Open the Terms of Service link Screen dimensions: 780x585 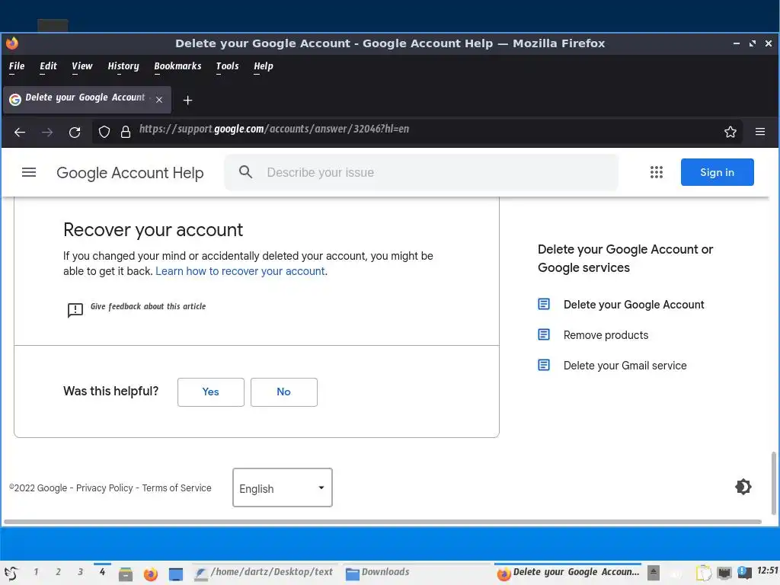[x=177, y=488]
